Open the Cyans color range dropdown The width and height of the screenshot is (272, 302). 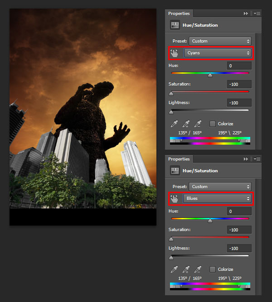tap(218, 53)
